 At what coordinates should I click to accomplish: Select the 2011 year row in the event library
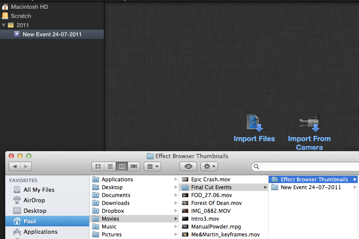click(52, 25)
